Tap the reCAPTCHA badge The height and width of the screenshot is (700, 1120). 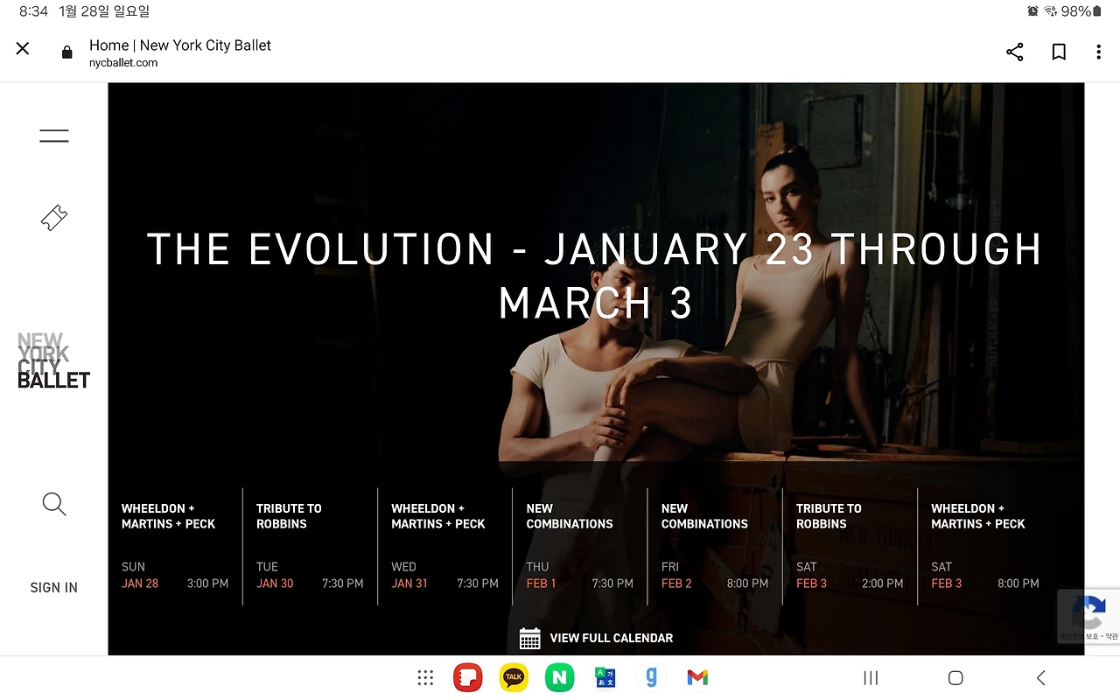pyautogui.click(x=1088, y=617)
